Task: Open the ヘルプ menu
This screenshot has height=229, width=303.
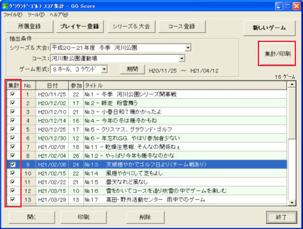Action: point(59,15)
